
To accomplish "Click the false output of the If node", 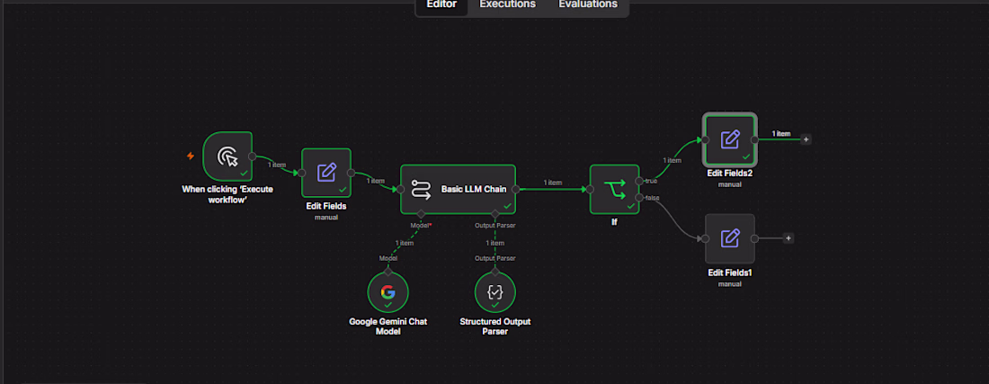I will click(x=639, y=198).
